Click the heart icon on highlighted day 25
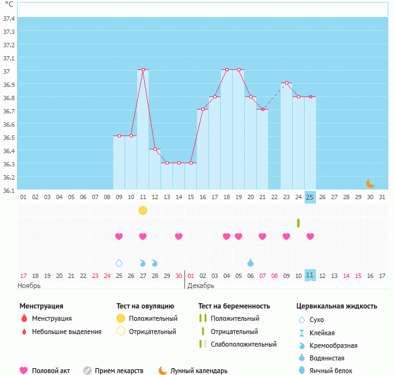Screen dimensions: 394x375 (310, 236)
